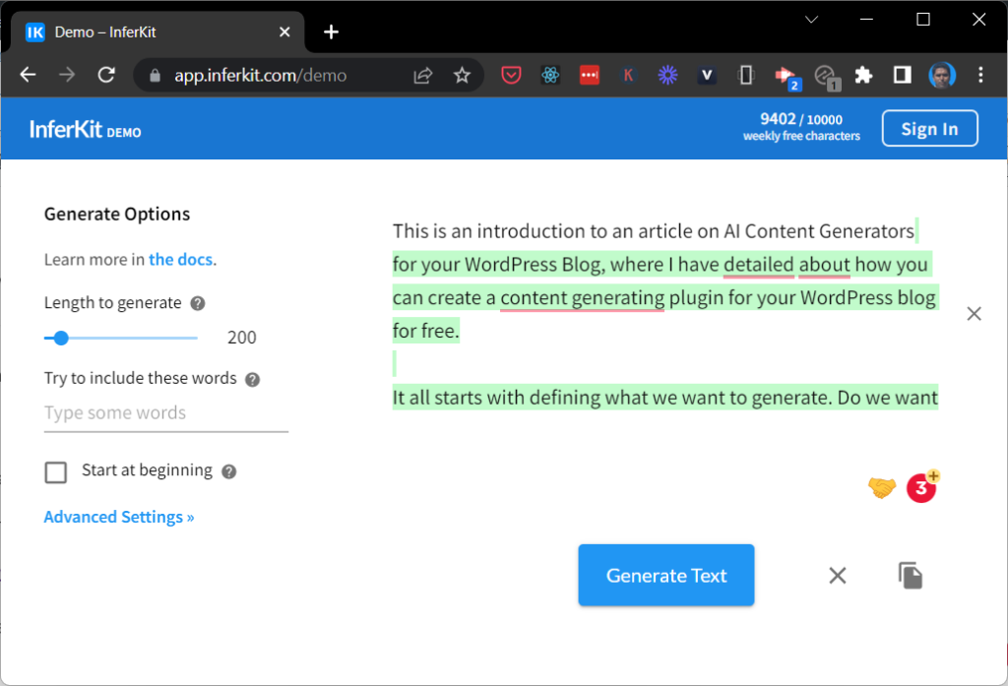Toggle the browser side panel
Screen dimensions: 1008x686
903,75
